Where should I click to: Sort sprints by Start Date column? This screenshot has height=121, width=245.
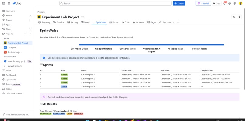click(x=165, y=70)
